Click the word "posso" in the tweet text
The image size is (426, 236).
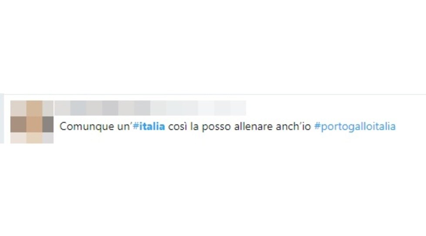[216, 127]
